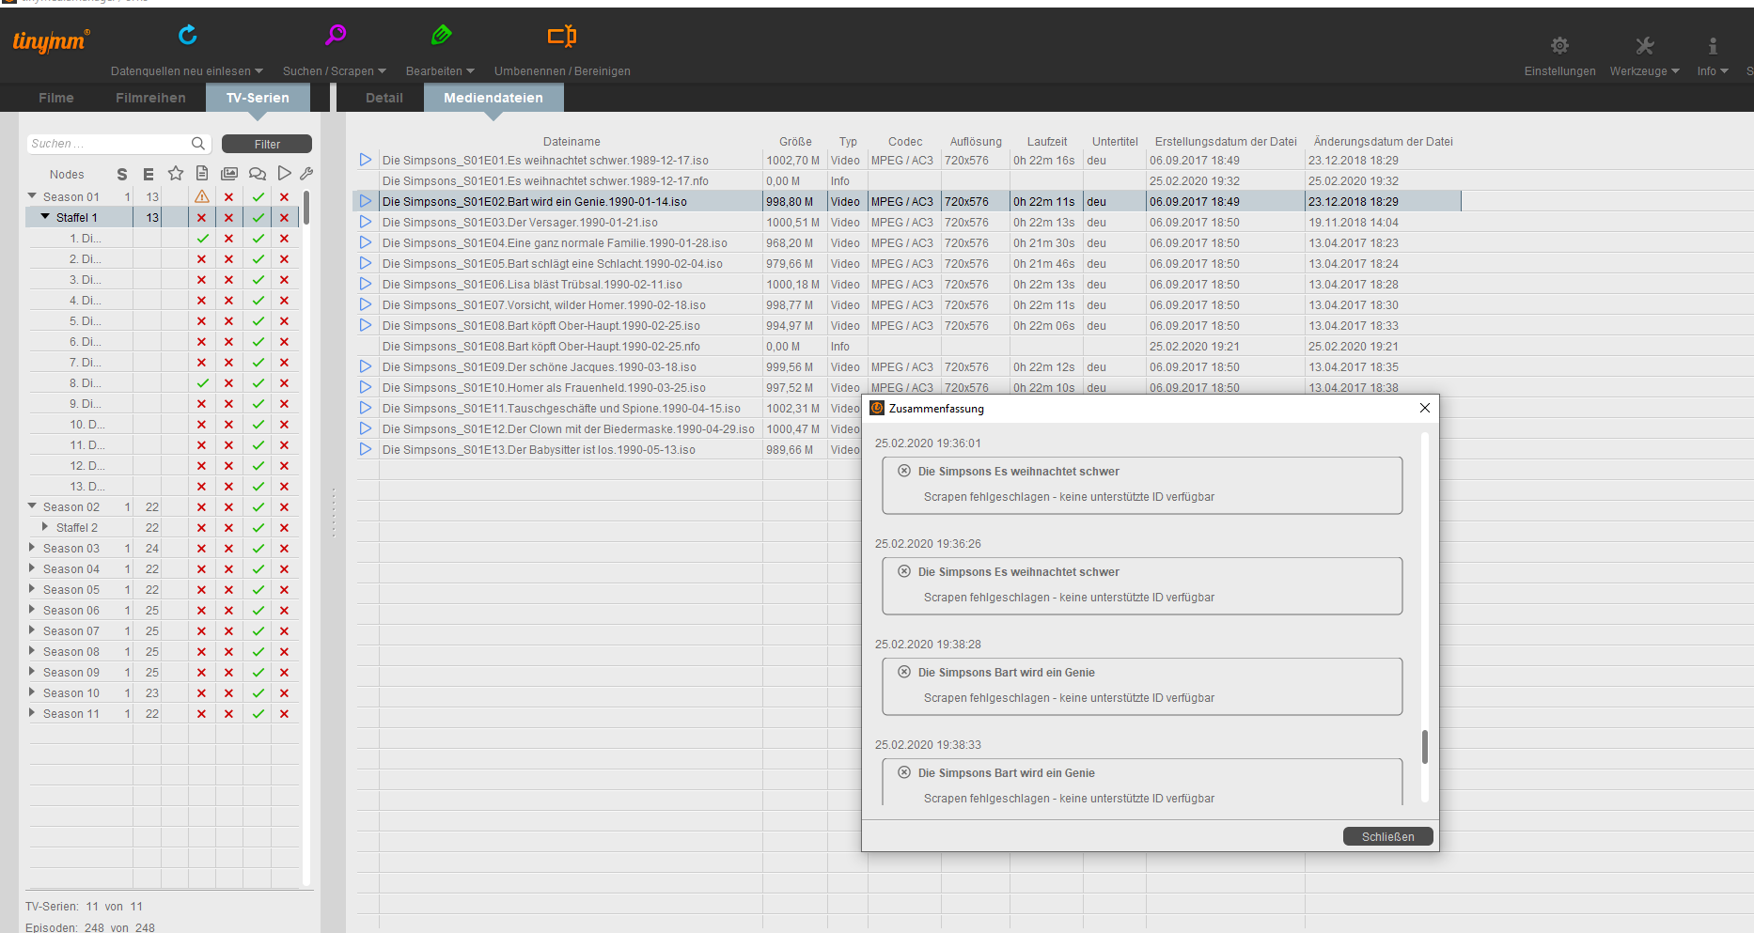
Task: Switch to the Filmreihen tab
Action: pos(150,98)
